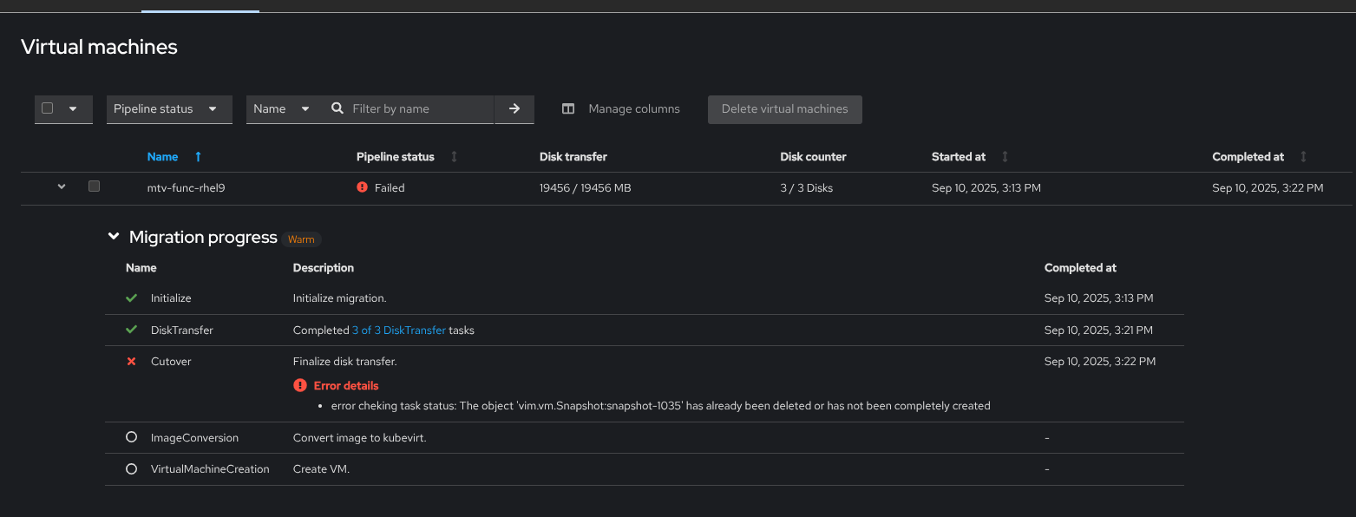Collapse the mtv-func-rhel9 row chevron
Viewport: 1356px width, 517px height.
62,187
